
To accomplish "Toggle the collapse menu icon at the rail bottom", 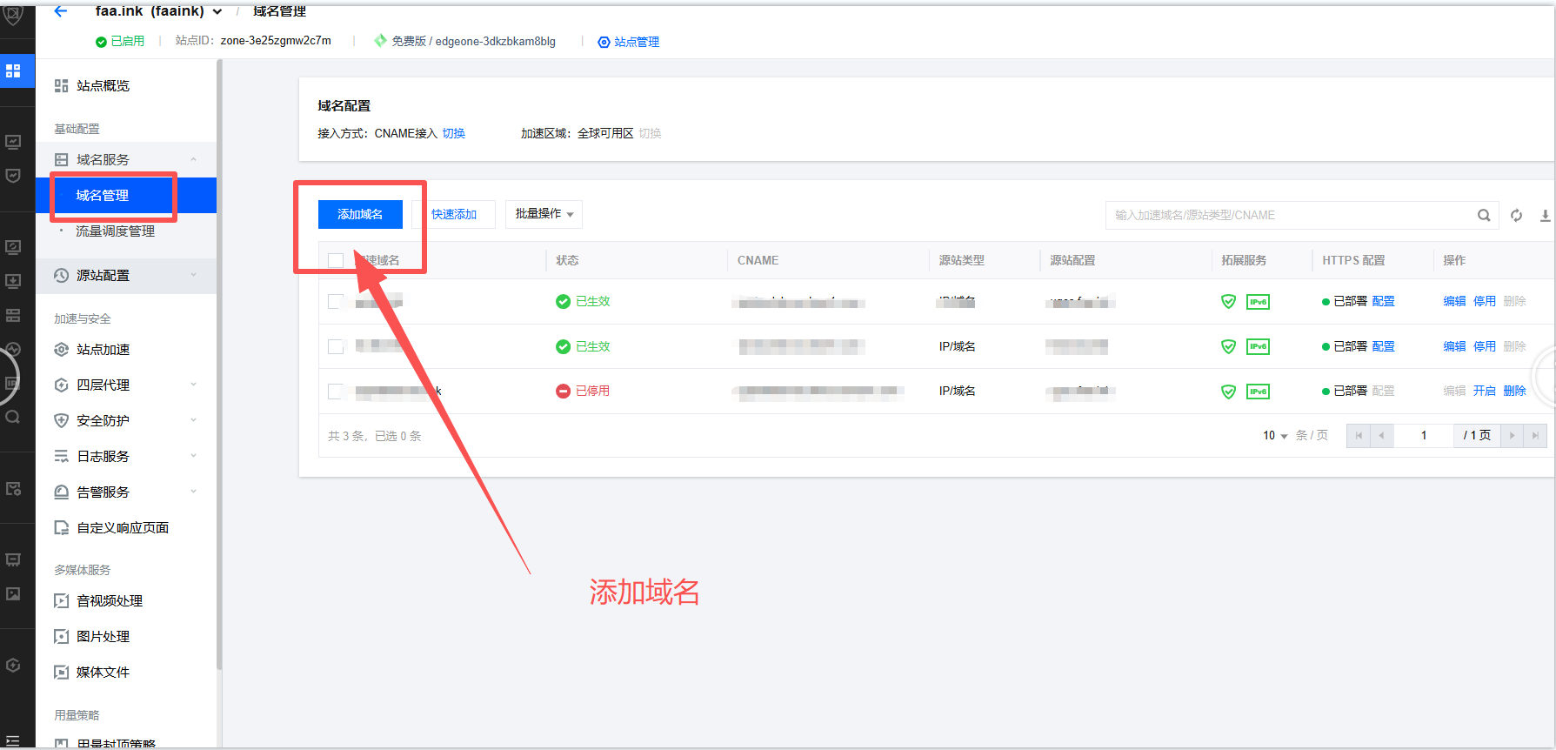I will click(13, 741).
